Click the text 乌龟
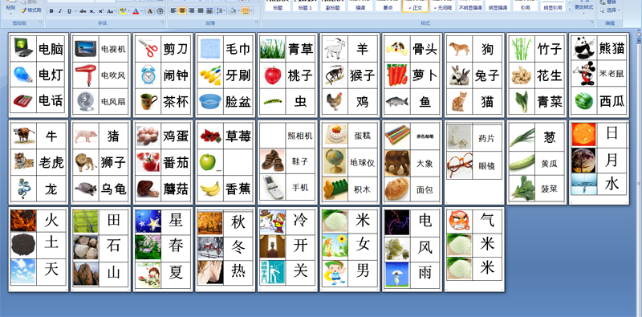The width and height of the screenshot is (642, 317). (x=113, y=189)
